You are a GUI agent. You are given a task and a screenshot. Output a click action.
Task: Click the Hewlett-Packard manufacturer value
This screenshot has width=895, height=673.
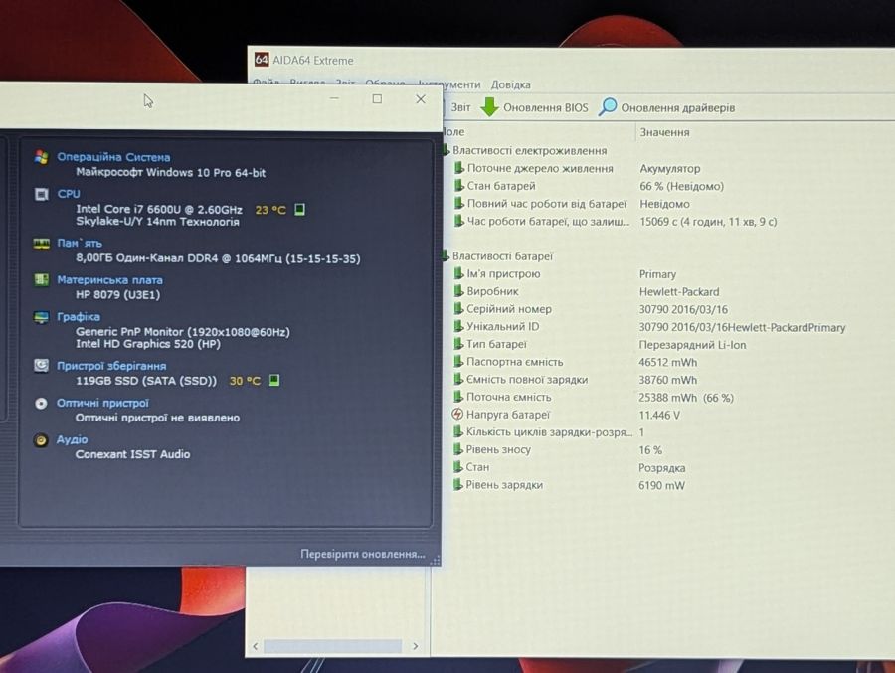pos(679,291)
